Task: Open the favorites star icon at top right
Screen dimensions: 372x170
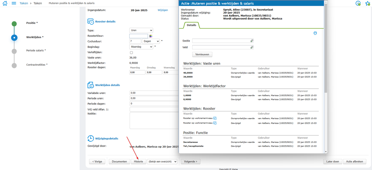Action: click(367, 3)
